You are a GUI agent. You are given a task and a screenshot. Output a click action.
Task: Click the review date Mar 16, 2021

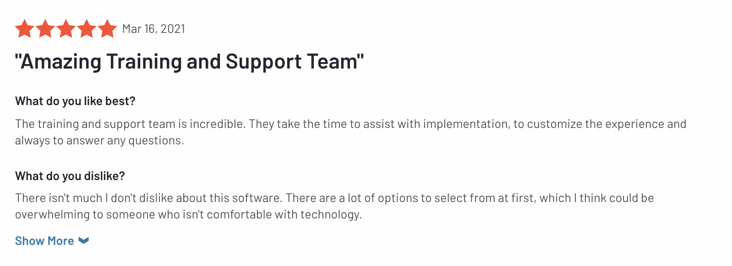pyautogui.click(x=153, y=28)
